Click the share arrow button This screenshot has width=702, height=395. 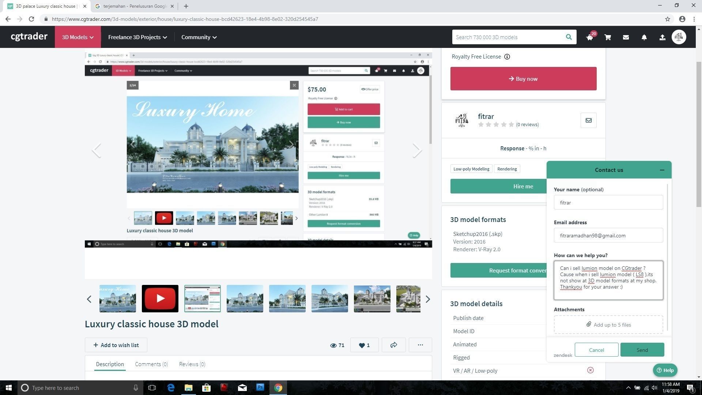(x=393, y=345)
